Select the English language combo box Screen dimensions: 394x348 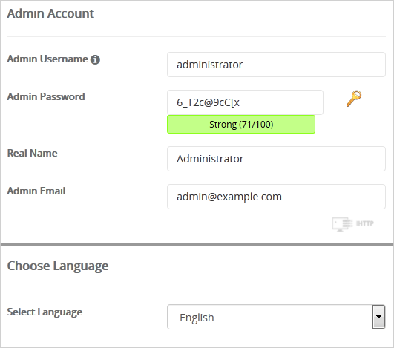[276, 317]
